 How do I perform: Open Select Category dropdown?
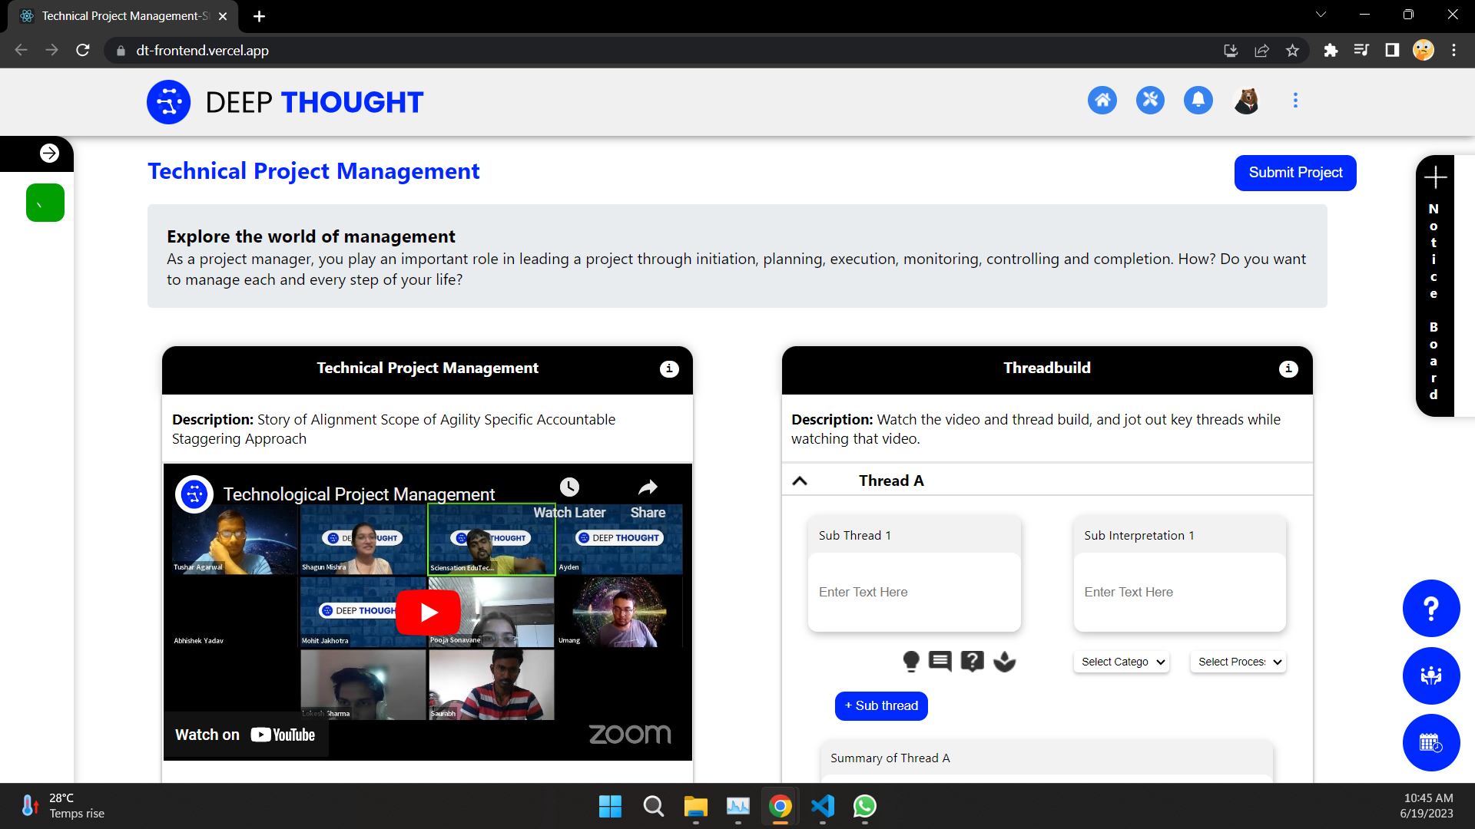[x=1121, y=662]
